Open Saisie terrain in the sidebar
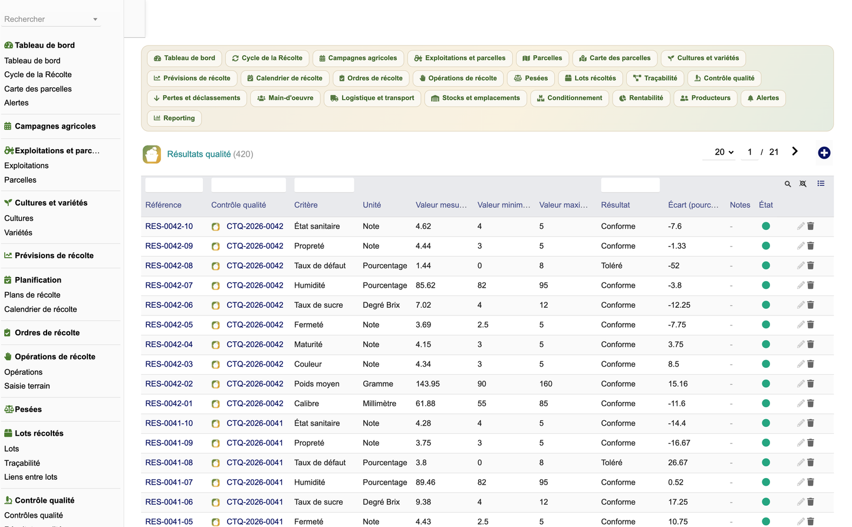Image resolution: width=852 pixels, height=527 pixels. 27,386
